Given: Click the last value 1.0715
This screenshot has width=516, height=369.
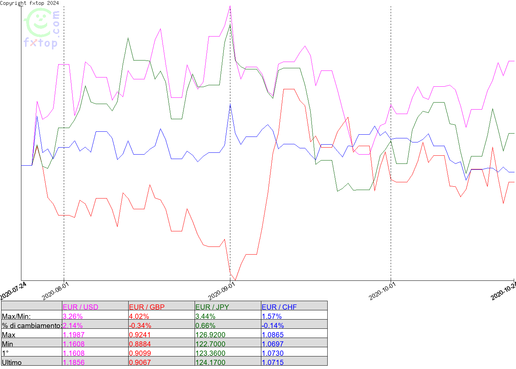Looking at the screenshot, I should [273, 362].
